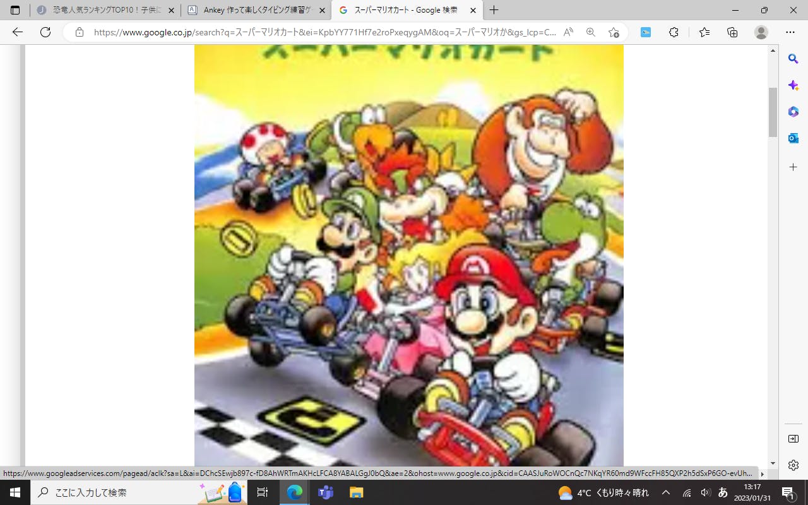Click the Read aloud icon in address bar
The width and height of the screenshot is (808, 505).
[568, 32]
